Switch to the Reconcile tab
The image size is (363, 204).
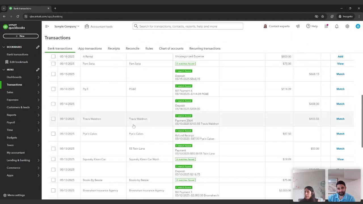click(132, 48)
